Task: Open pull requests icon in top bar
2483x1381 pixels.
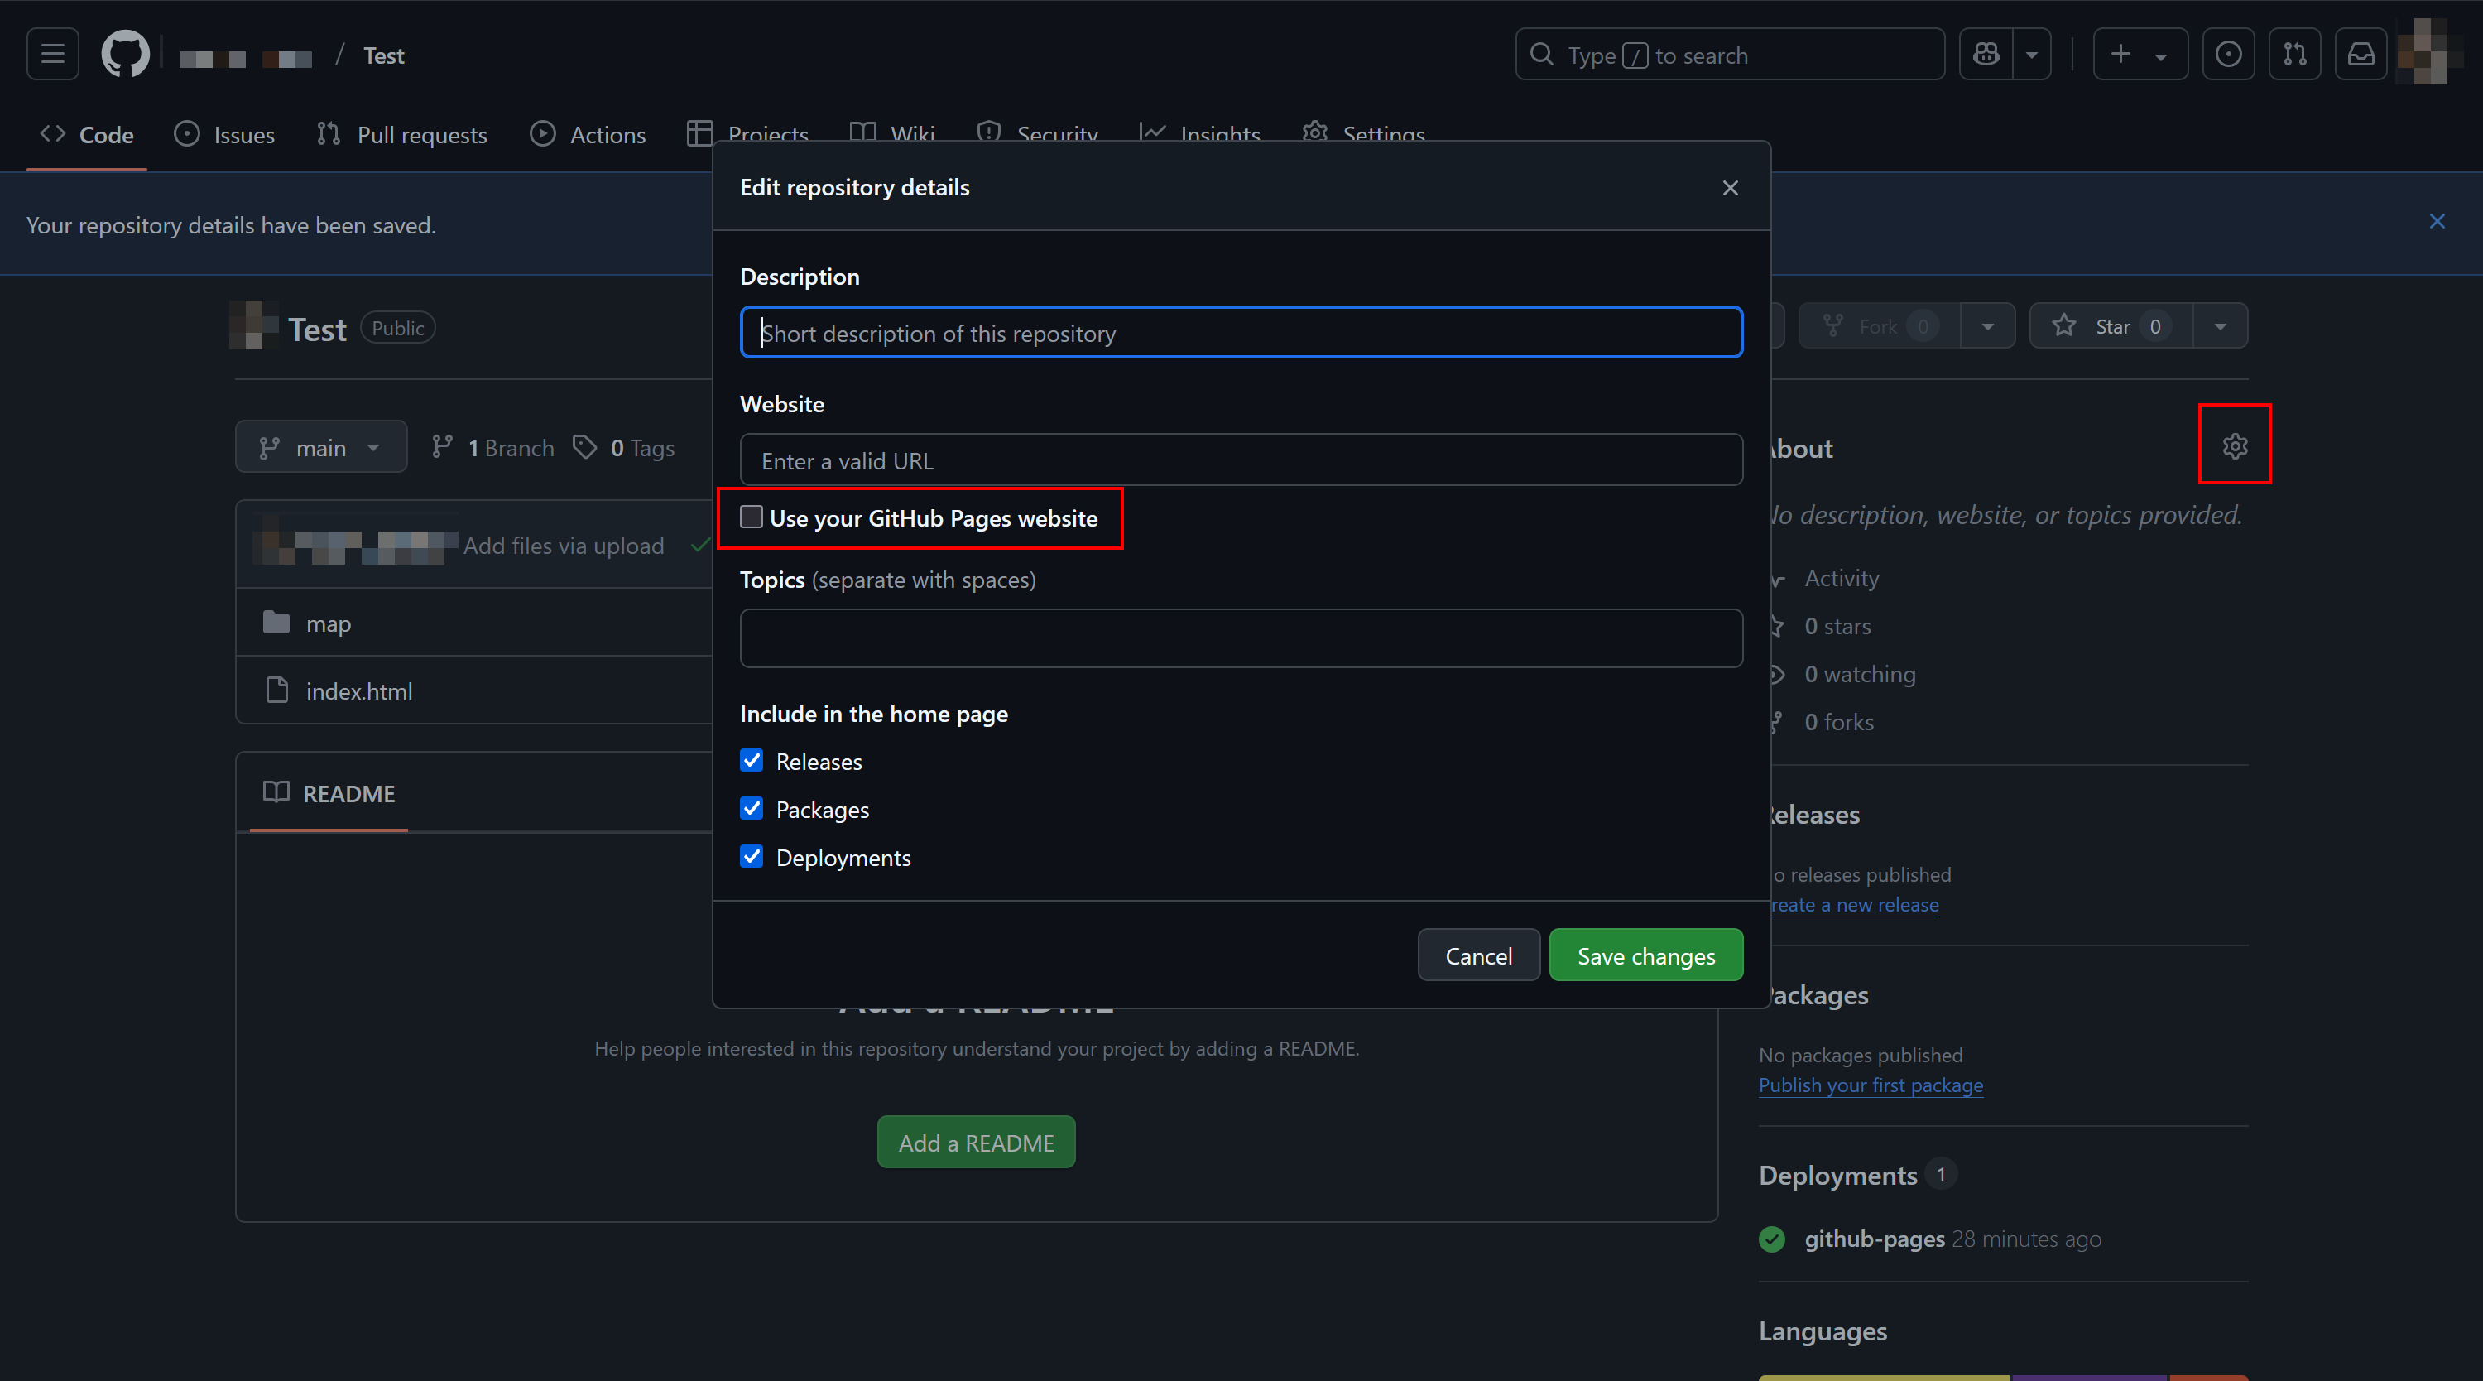Action: click(2294, 54)
